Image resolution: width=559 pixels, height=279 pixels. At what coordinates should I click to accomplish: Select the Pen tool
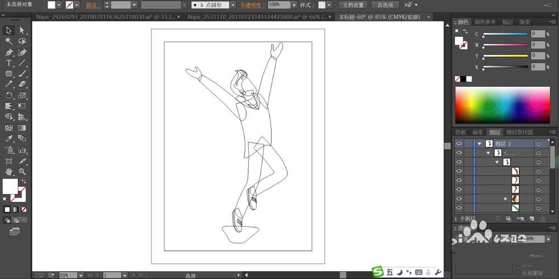9,53
